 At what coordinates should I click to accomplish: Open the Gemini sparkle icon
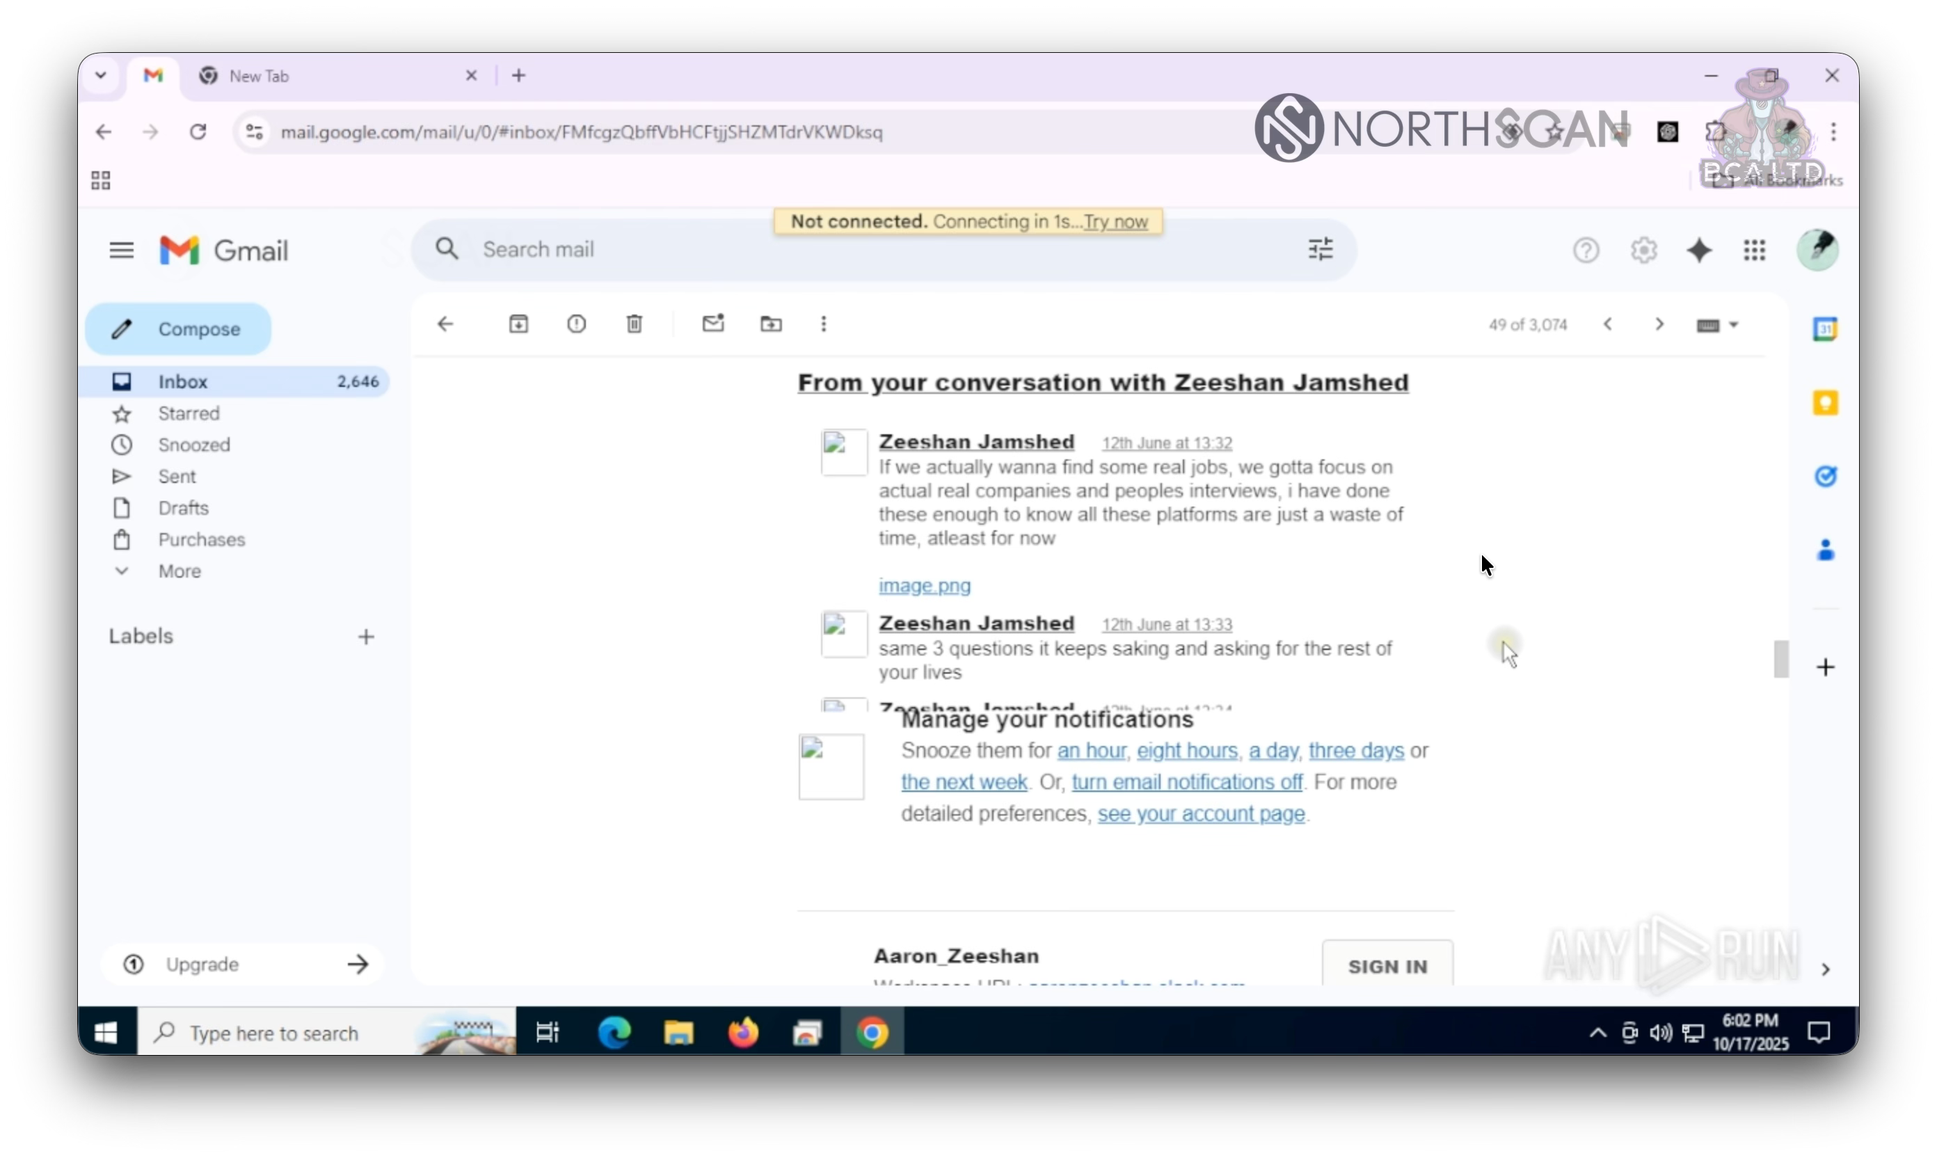(1699, 251)
